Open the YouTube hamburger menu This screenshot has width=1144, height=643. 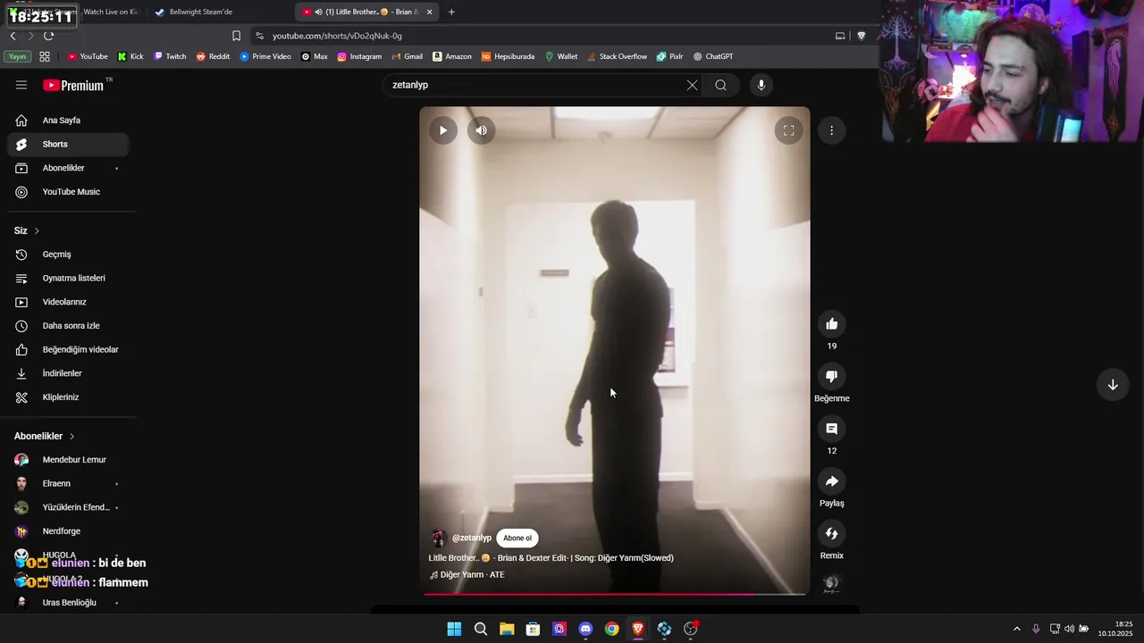pos(21,85)
